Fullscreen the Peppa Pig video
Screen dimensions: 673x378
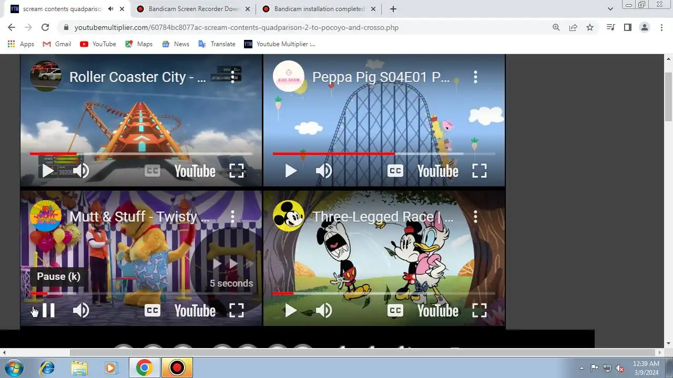point(480,171)
